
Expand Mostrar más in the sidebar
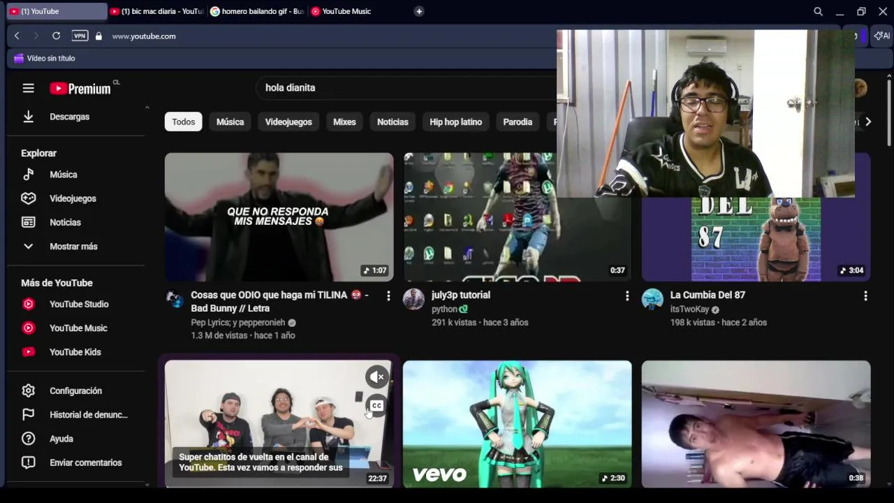point(75,246)
